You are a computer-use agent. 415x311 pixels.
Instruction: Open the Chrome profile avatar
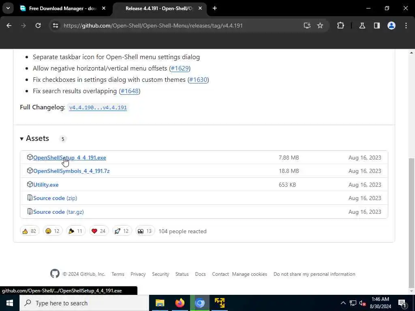391,26
